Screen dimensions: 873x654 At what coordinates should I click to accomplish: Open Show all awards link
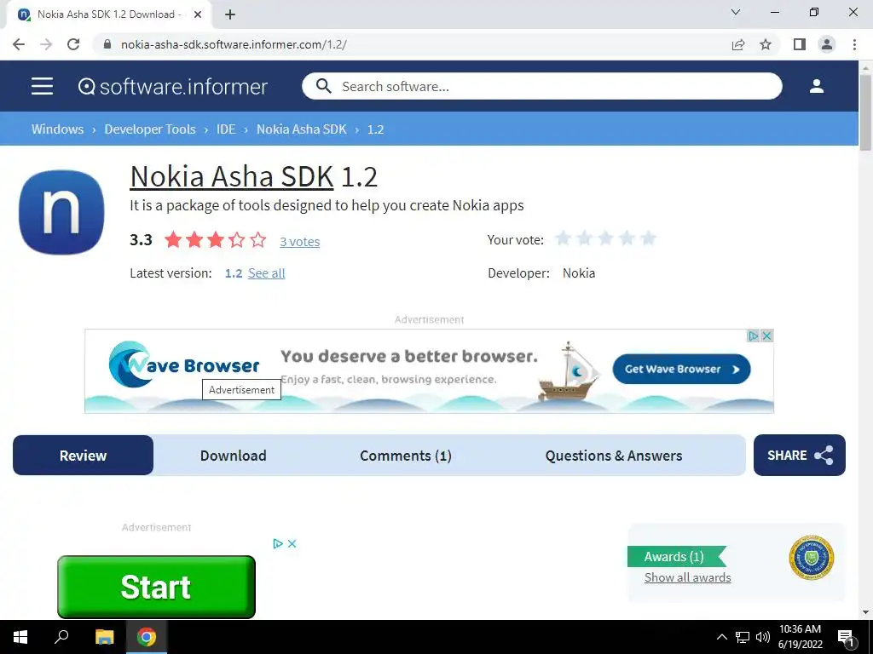[688, 577]
